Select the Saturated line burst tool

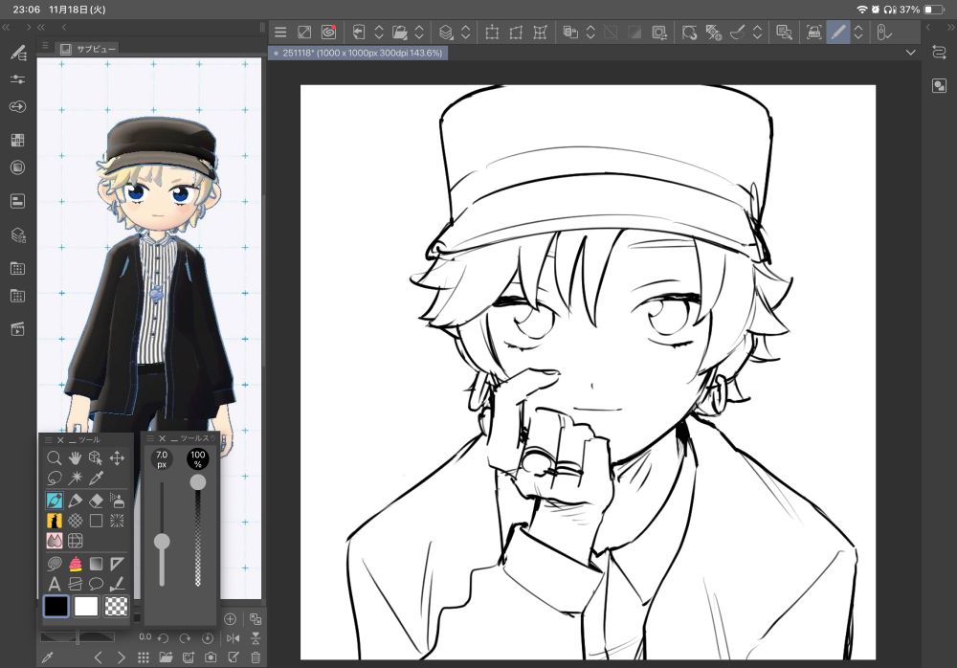pos(117,521)
